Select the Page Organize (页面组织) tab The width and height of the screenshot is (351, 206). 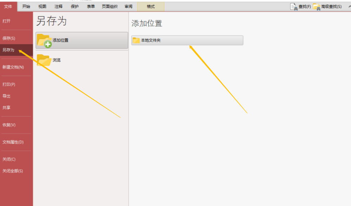coord(110,6)
